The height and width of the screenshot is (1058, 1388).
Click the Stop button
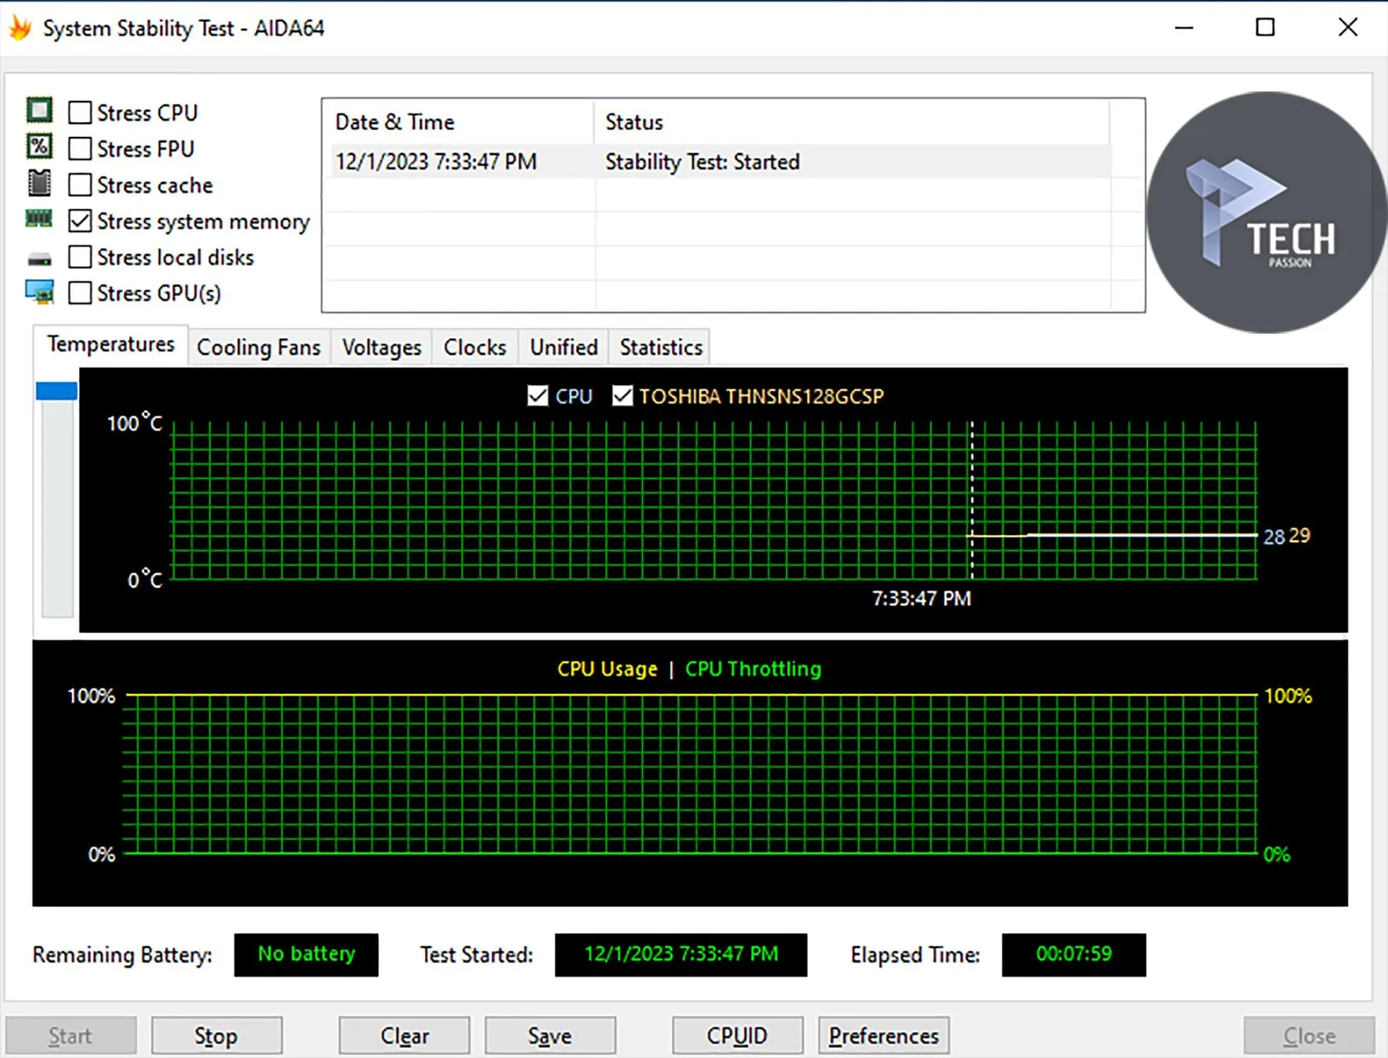click(x=216, y=1036)
